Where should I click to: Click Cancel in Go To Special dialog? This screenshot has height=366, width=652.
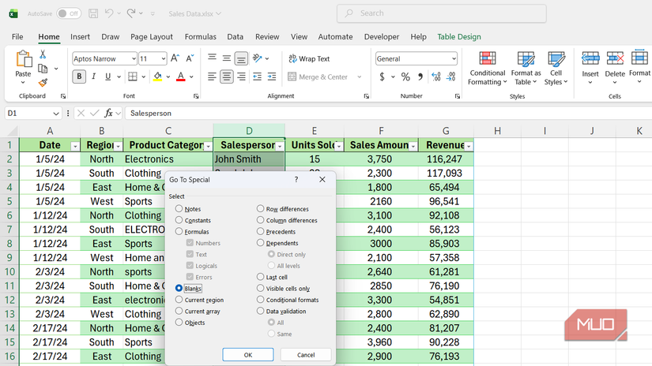[306, 355]
